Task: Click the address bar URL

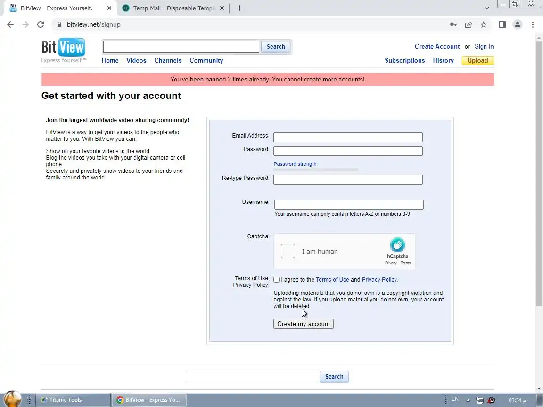Action: pos(93,24)
